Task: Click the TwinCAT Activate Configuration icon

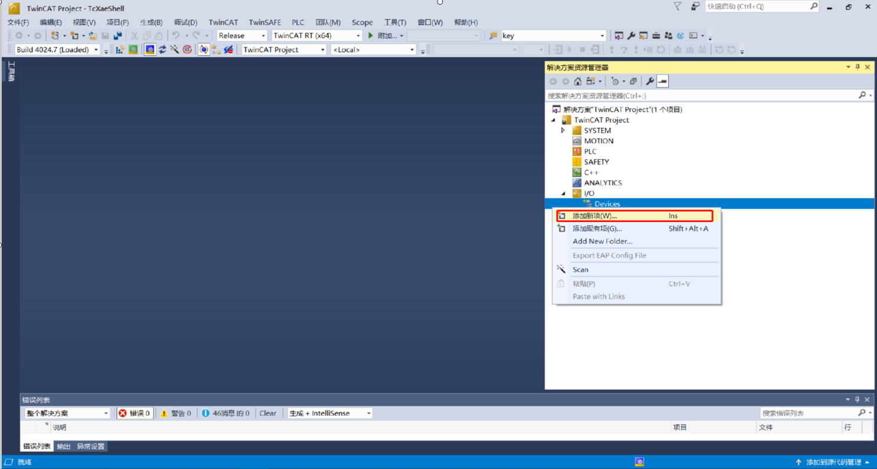Action: [x=120, y=50]
